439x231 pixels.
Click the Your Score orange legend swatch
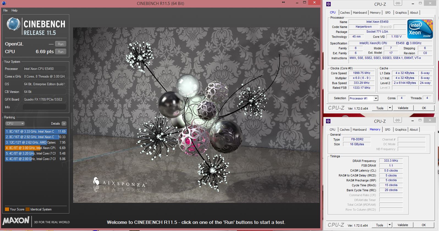(x=7, y=209)
